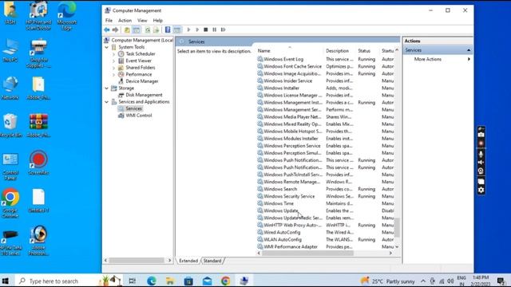511x287 pixels.
Task: Click the Export List toolbar icon
Action: pos(156,29)
